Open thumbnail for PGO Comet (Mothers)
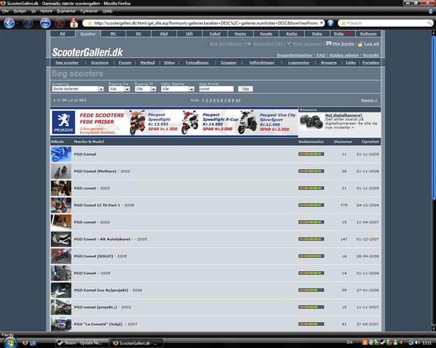Viewport: 436px width, 348px height. click(x=60, y=171)
